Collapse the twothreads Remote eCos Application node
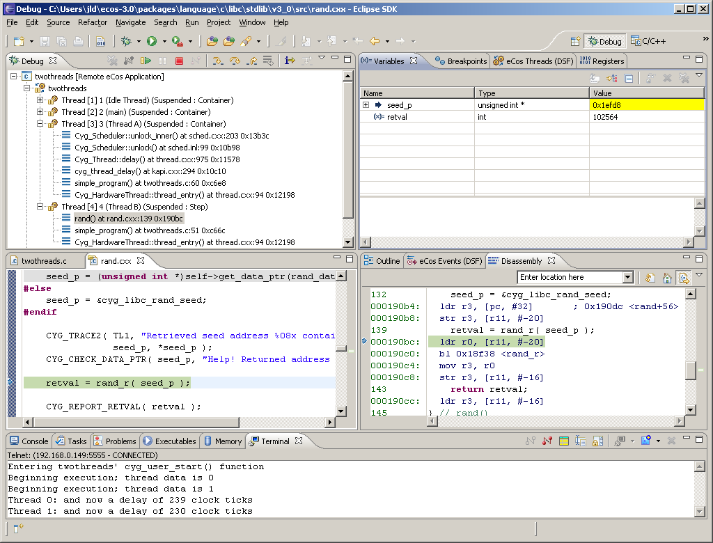 [x=14, y=77]
